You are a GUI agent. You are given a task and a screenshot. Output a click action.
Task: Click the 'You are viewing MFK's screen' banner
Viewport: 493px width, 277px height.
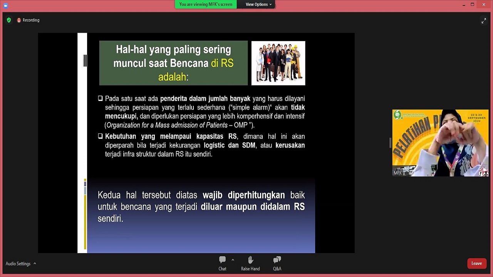206,5
